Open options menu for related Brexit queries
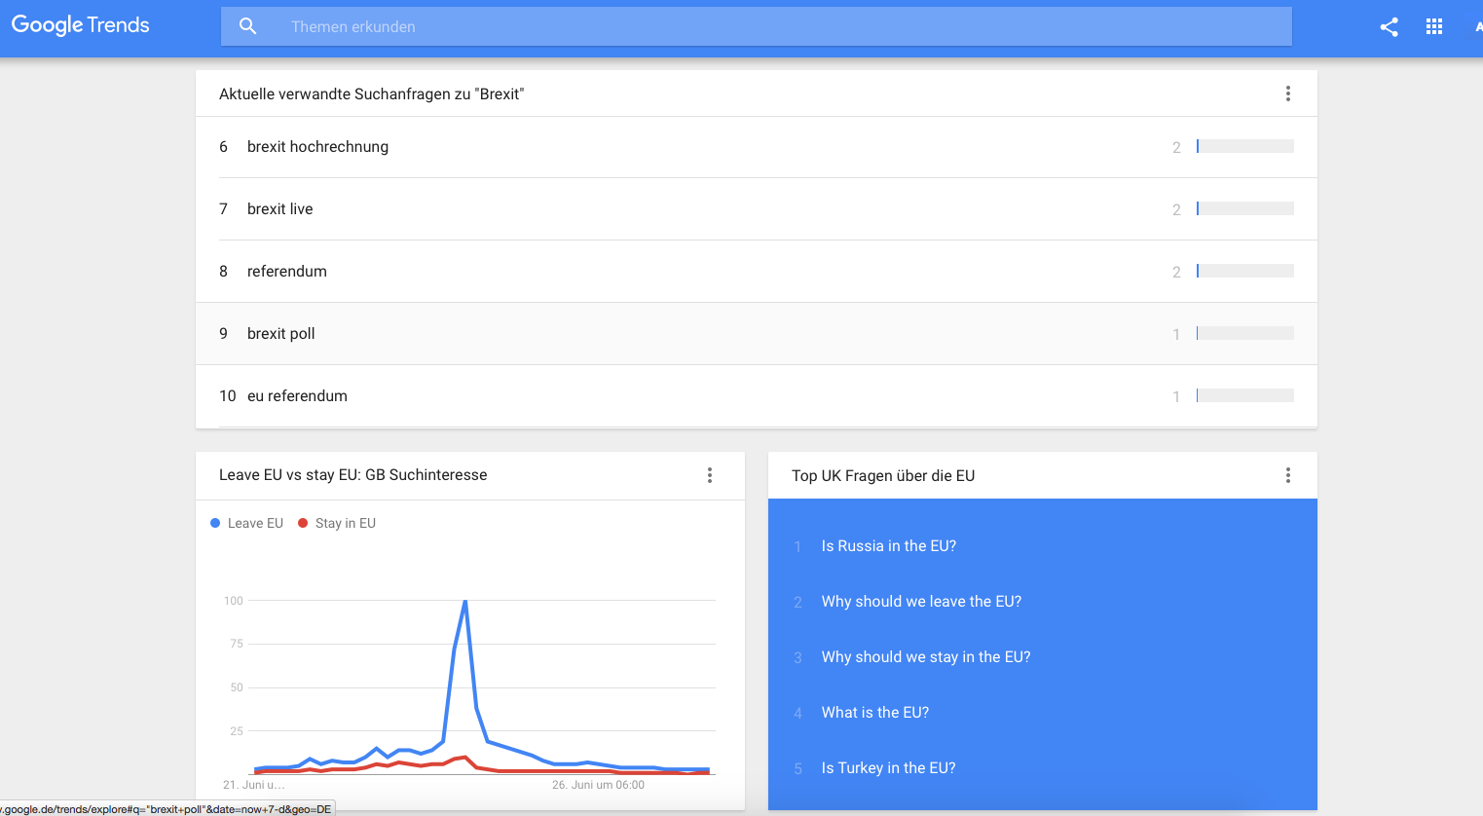Screen dimensions: 1483x816 [x=1287, y=93]
